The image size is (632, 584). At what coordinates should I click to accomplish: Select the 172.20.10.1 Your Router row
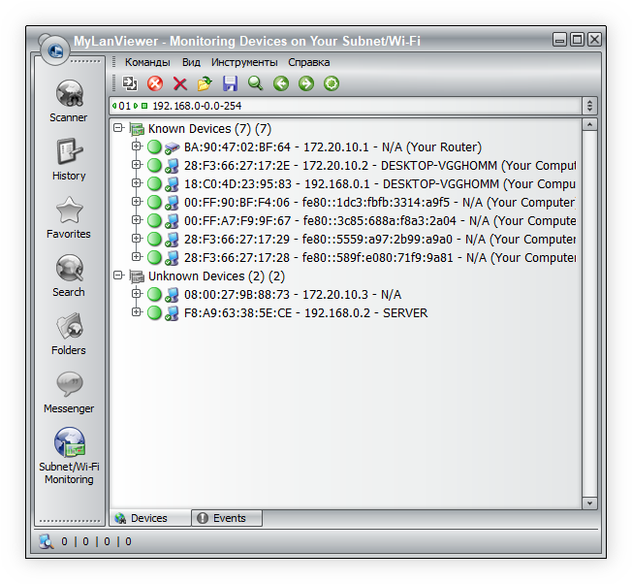tap(332, 147)
